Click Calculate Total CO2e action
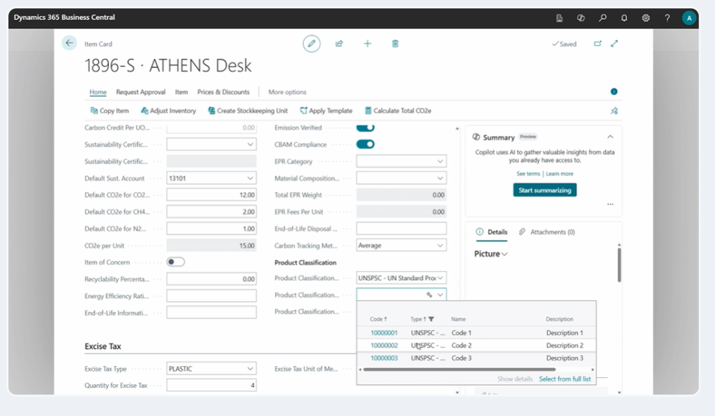The height and width of the screenshot is (416, 715). [398, 111]
